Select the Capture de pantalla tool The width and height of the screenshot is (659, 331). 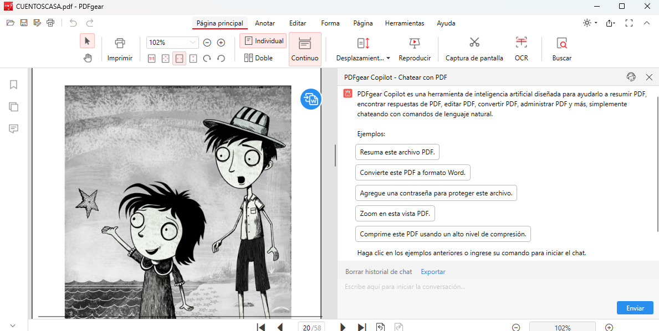(474, 48)
